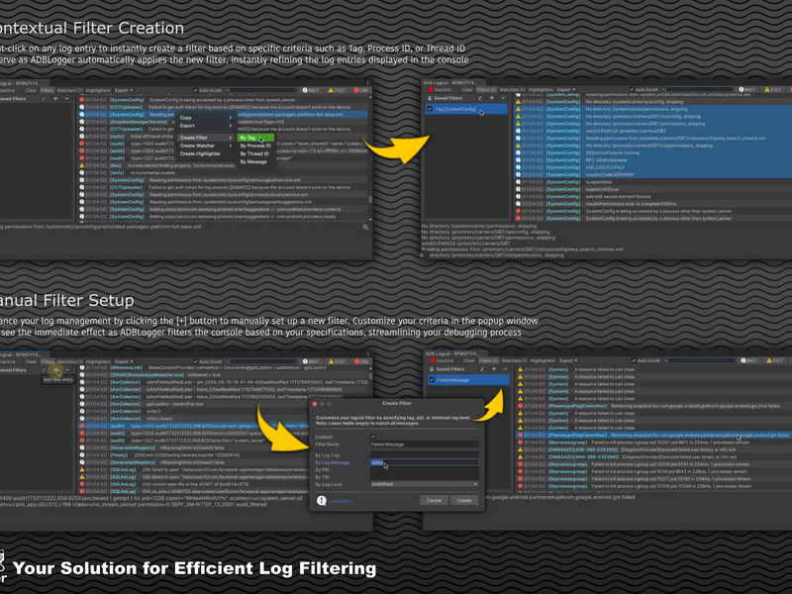This screenshot has height=594, width=792.
Task: Click Clear in the Failed Message window toolbar
Action: (x=468, y=360)
